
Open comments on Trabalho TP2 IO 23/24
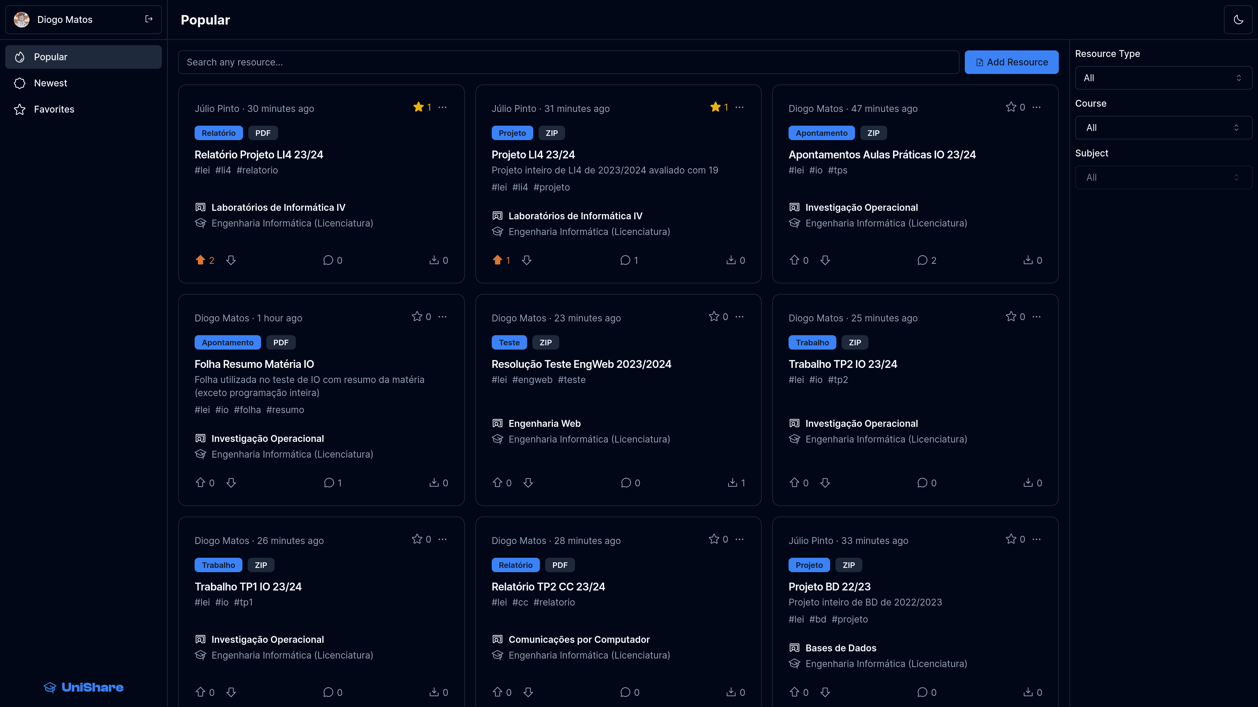(926, 482)
